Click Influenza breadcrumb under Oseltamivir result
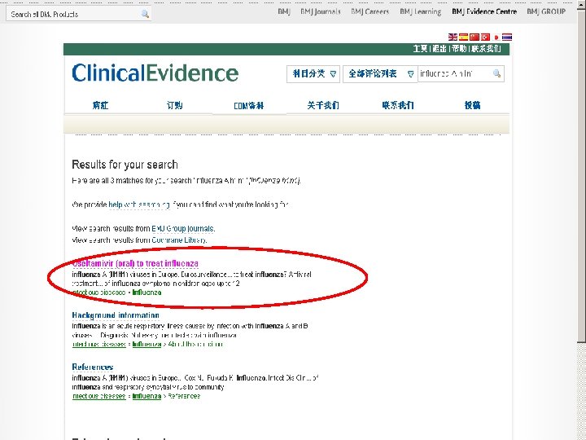586x440 pixels. pyautogui.click(x=146, y=293)
